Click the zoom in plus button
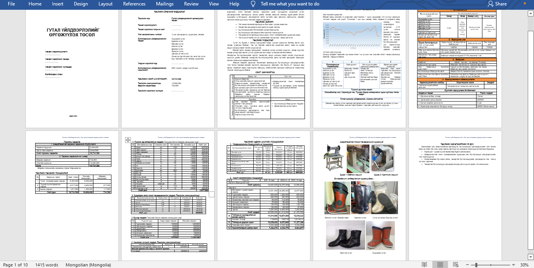This screenshot has width=534, height=268. [514, 265]
